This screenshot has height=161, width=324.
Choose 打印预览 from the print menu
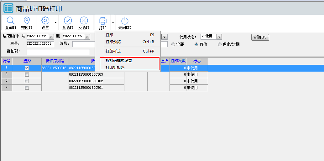[113, 42]
